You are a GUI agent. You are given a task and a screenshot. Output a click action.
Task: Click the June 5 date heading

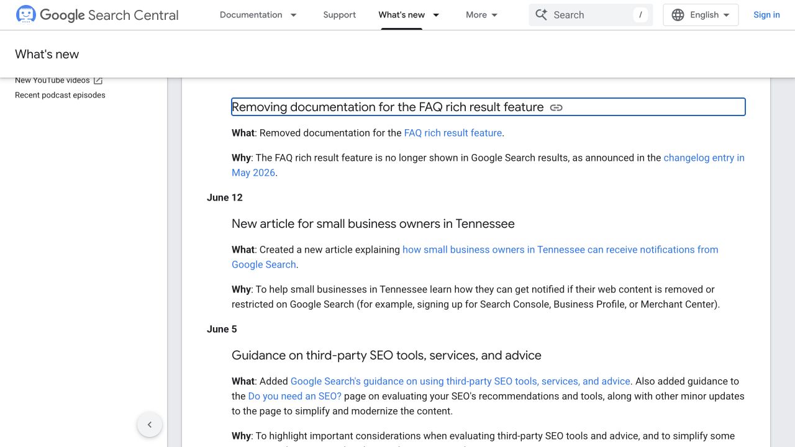pyautogui.click(x=222, y=329)
